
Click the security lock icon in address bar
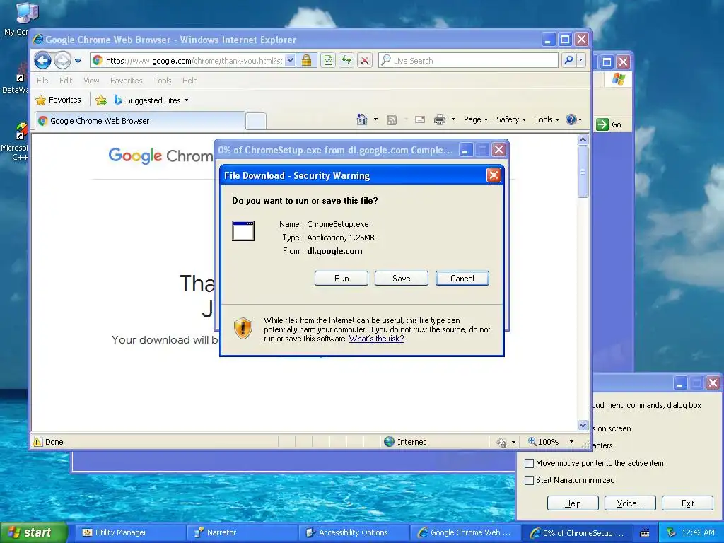(x=306, y=60)
